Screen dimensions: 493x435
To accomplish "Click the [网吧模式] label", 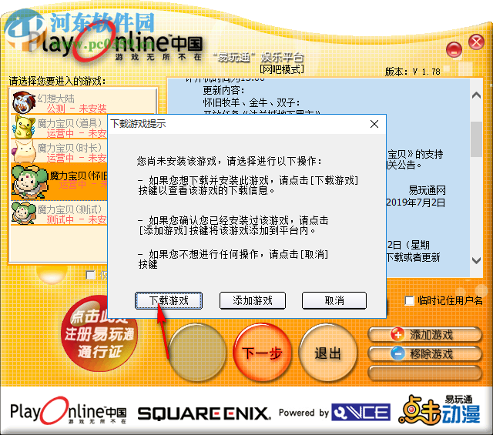I will [282, 69].
